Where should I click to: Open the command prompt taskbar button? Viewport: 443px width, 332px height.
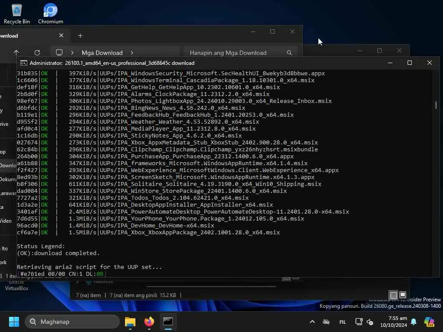click(x=168, y=322)
